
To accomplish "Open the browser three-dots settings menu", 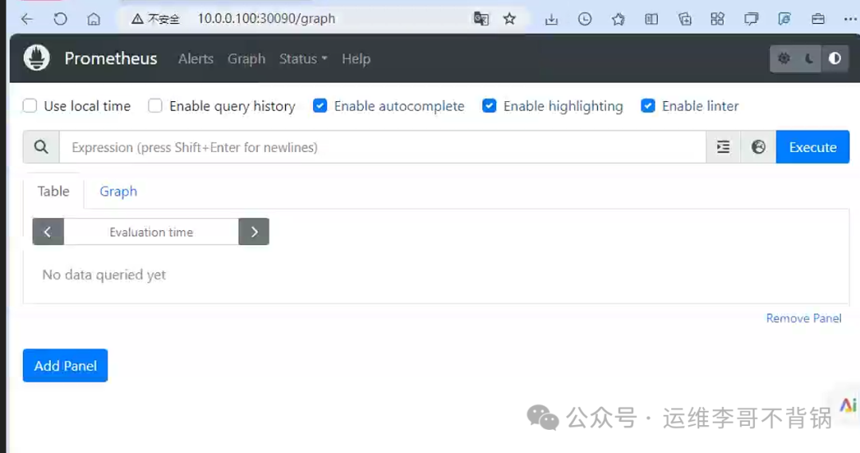I will (x=850, y=19).
